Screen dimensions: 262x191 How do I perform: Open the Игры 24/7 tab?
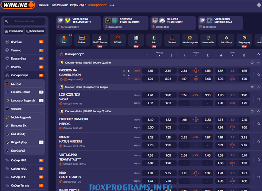point(78,5)
